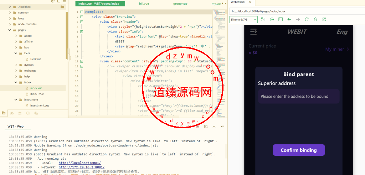This screenshot has width=365, height=175.
Task: Open web browser settings gear icon
Action: 272,19
